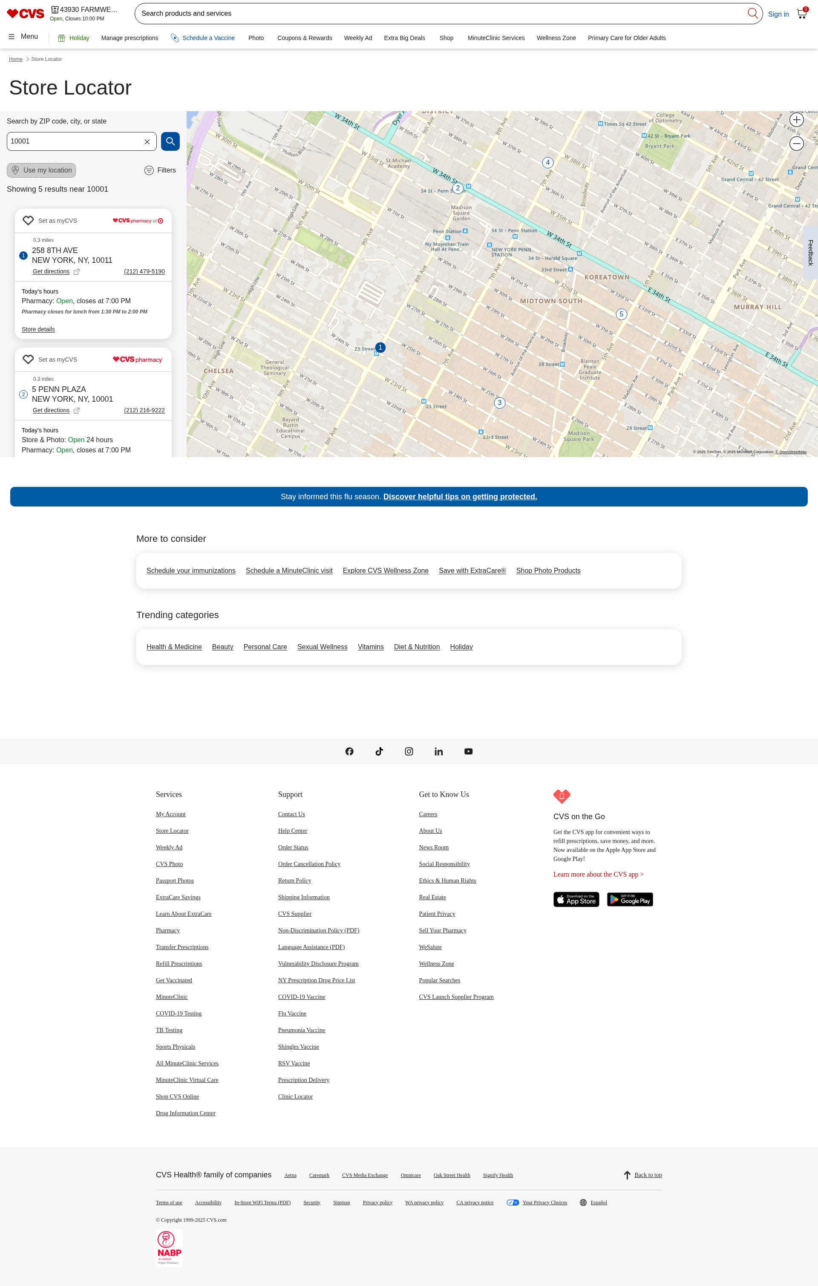This screenshot has width=818, height=1286.
Task: Call (212) 216-9222 phone link
Action: coord(144,410)
